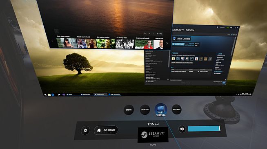Viewport: 267px width, 149px height.
Task: Switch to the Desktop dashboard tab
Action: coord(145,110)
